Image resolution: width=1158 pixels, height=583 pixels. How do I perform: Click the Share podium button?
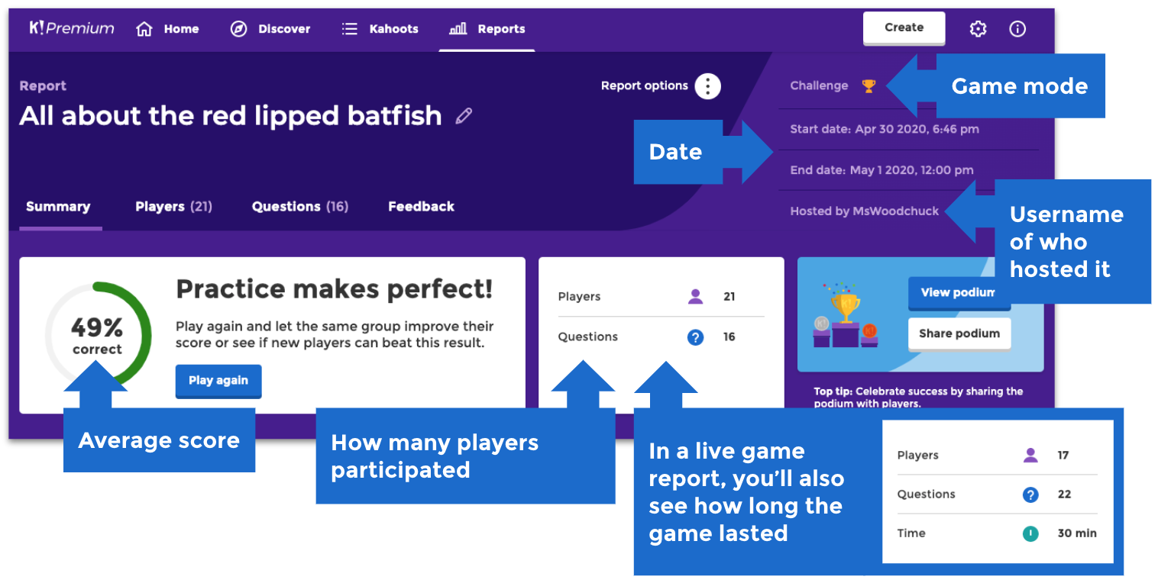(x=959, y=333)
